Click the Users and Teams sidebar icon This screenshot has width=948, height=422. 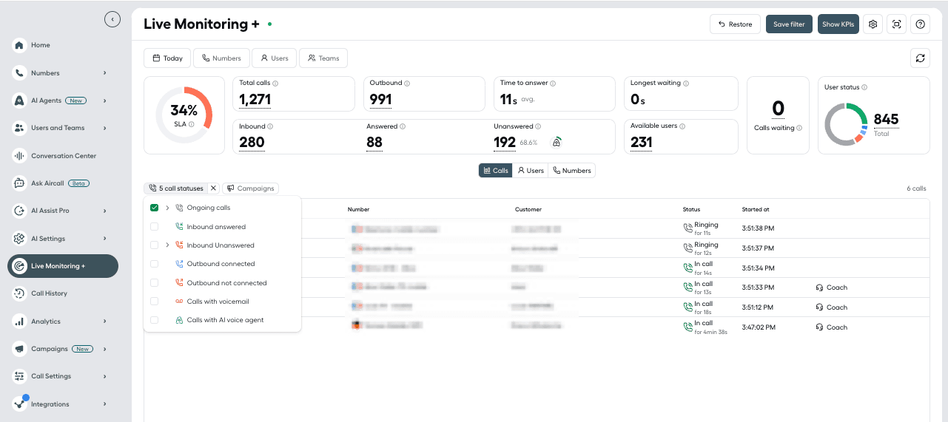[x=20, y=128]
